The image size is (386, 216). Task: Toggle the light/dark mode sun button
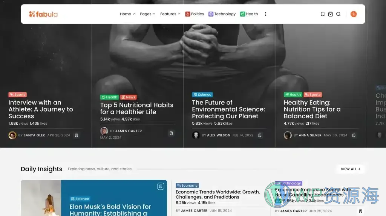point(353,14)
